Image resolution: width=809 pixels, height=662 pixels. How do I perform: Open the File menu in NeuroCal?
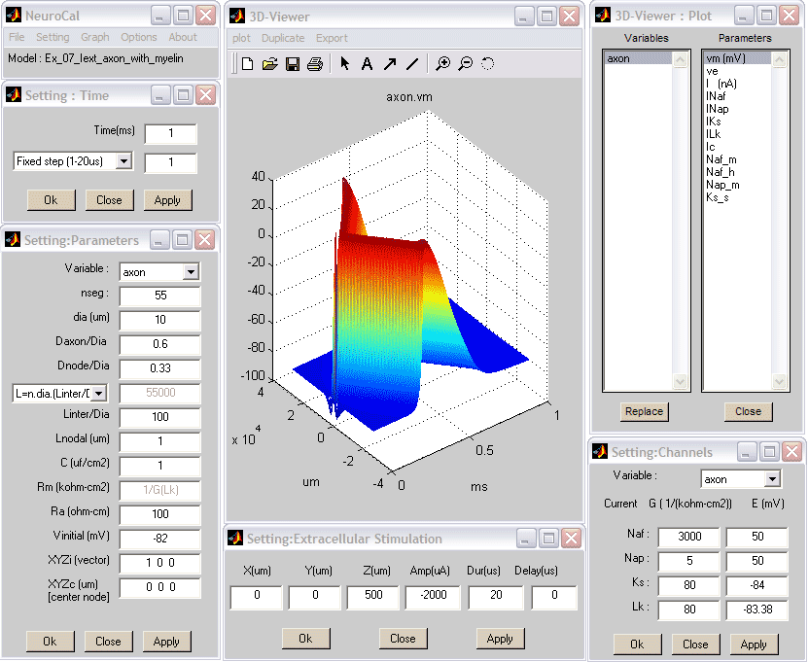click(x=17, y=37)
